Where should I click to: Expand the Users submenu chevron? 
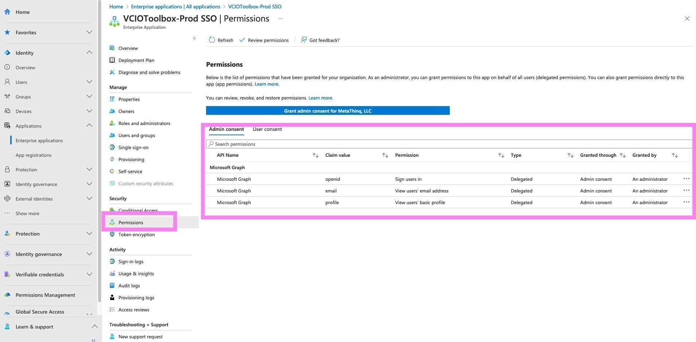tap(89, 82)
